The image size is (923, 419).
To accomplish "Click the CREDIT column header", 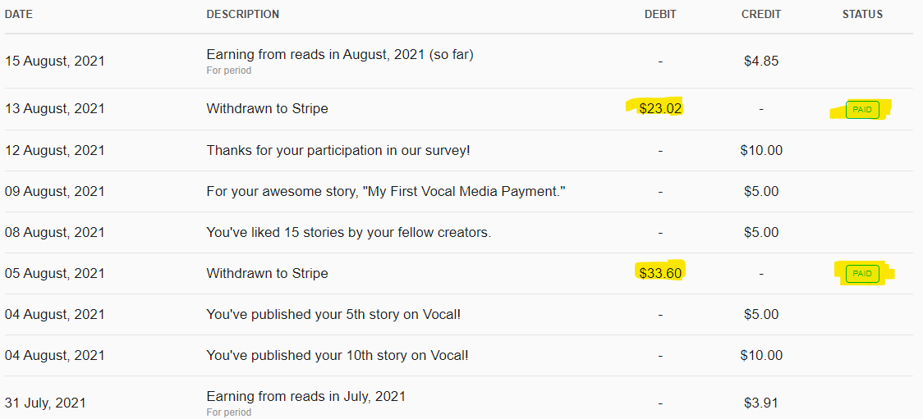I will 761,14.
